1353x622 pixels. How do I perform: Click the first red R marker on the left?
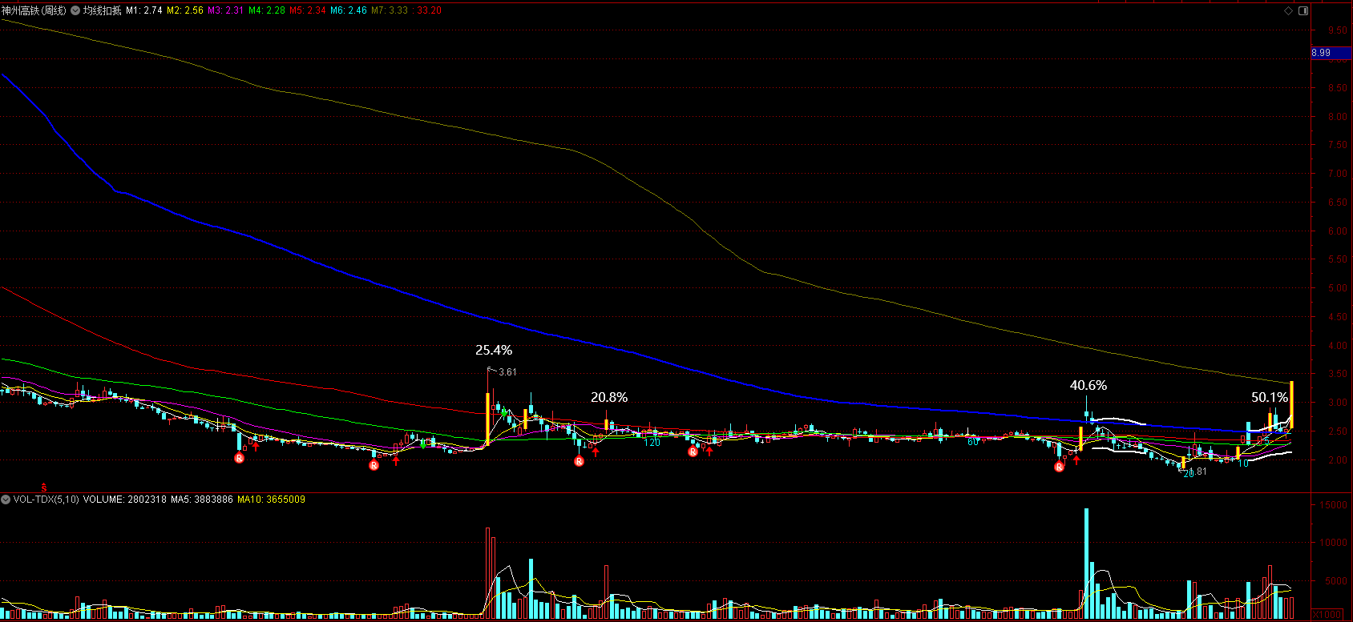pyautogui.click(x=239, y=458)
